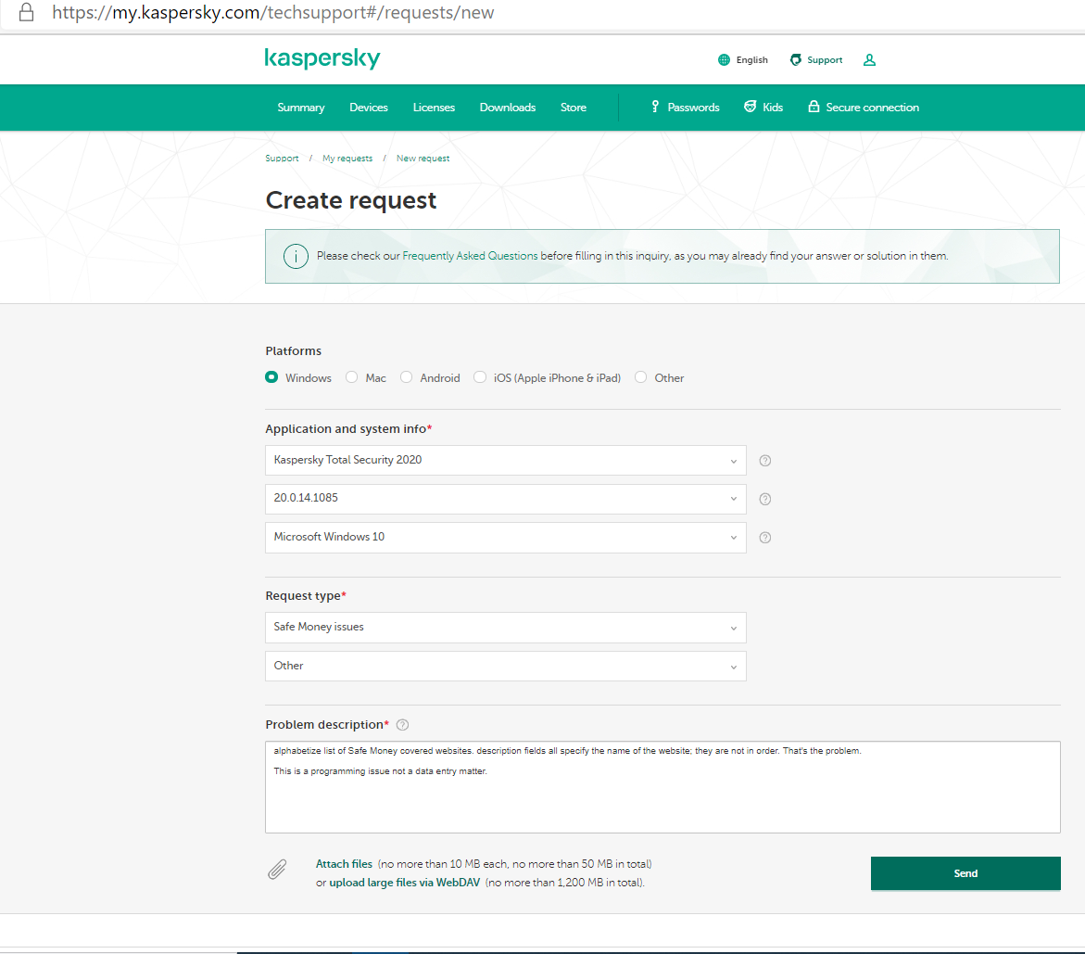Click the browser address bar URL
The height and width of the screenshot is (954, 1085).
(273, 12)
